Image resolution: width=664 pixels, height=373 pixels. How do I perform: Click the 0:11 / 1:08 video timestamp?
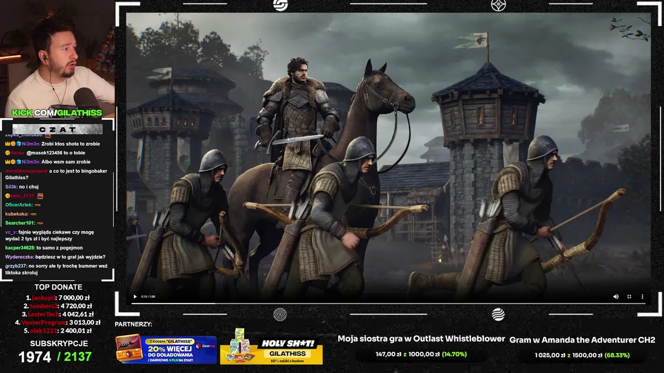[x=148, y=297]
